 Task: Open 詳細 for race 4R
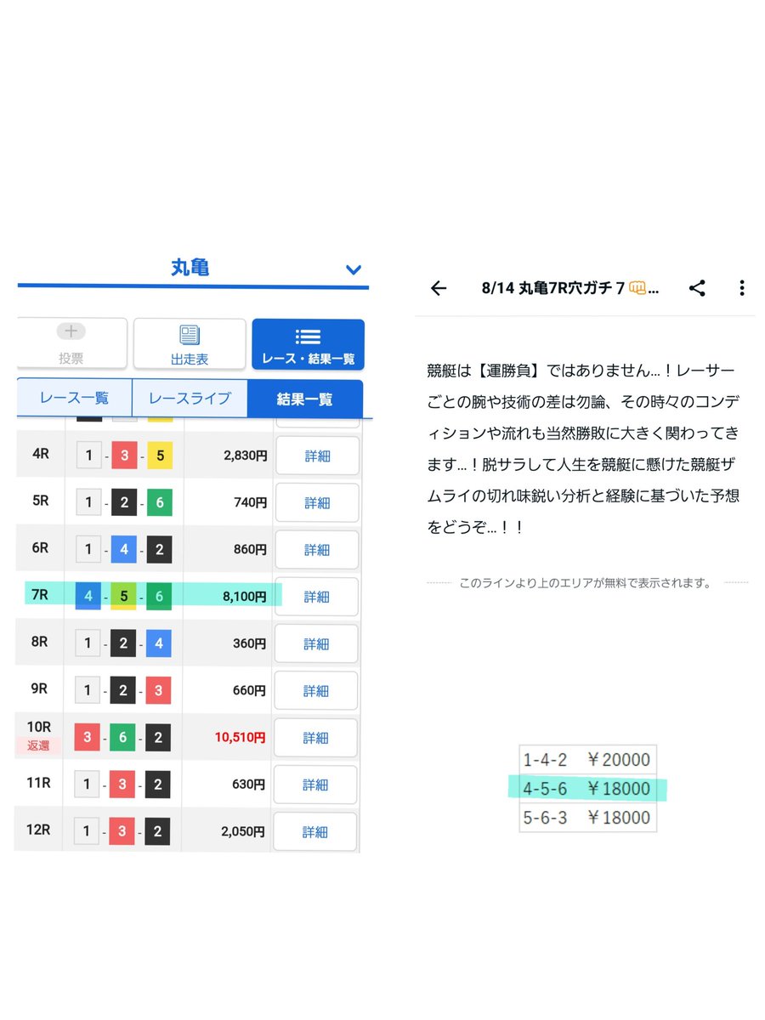[x=317, y=456]
